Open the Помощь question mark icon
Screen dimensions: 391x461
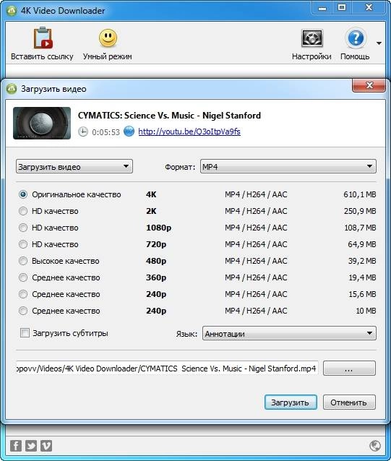pos(356,38)
